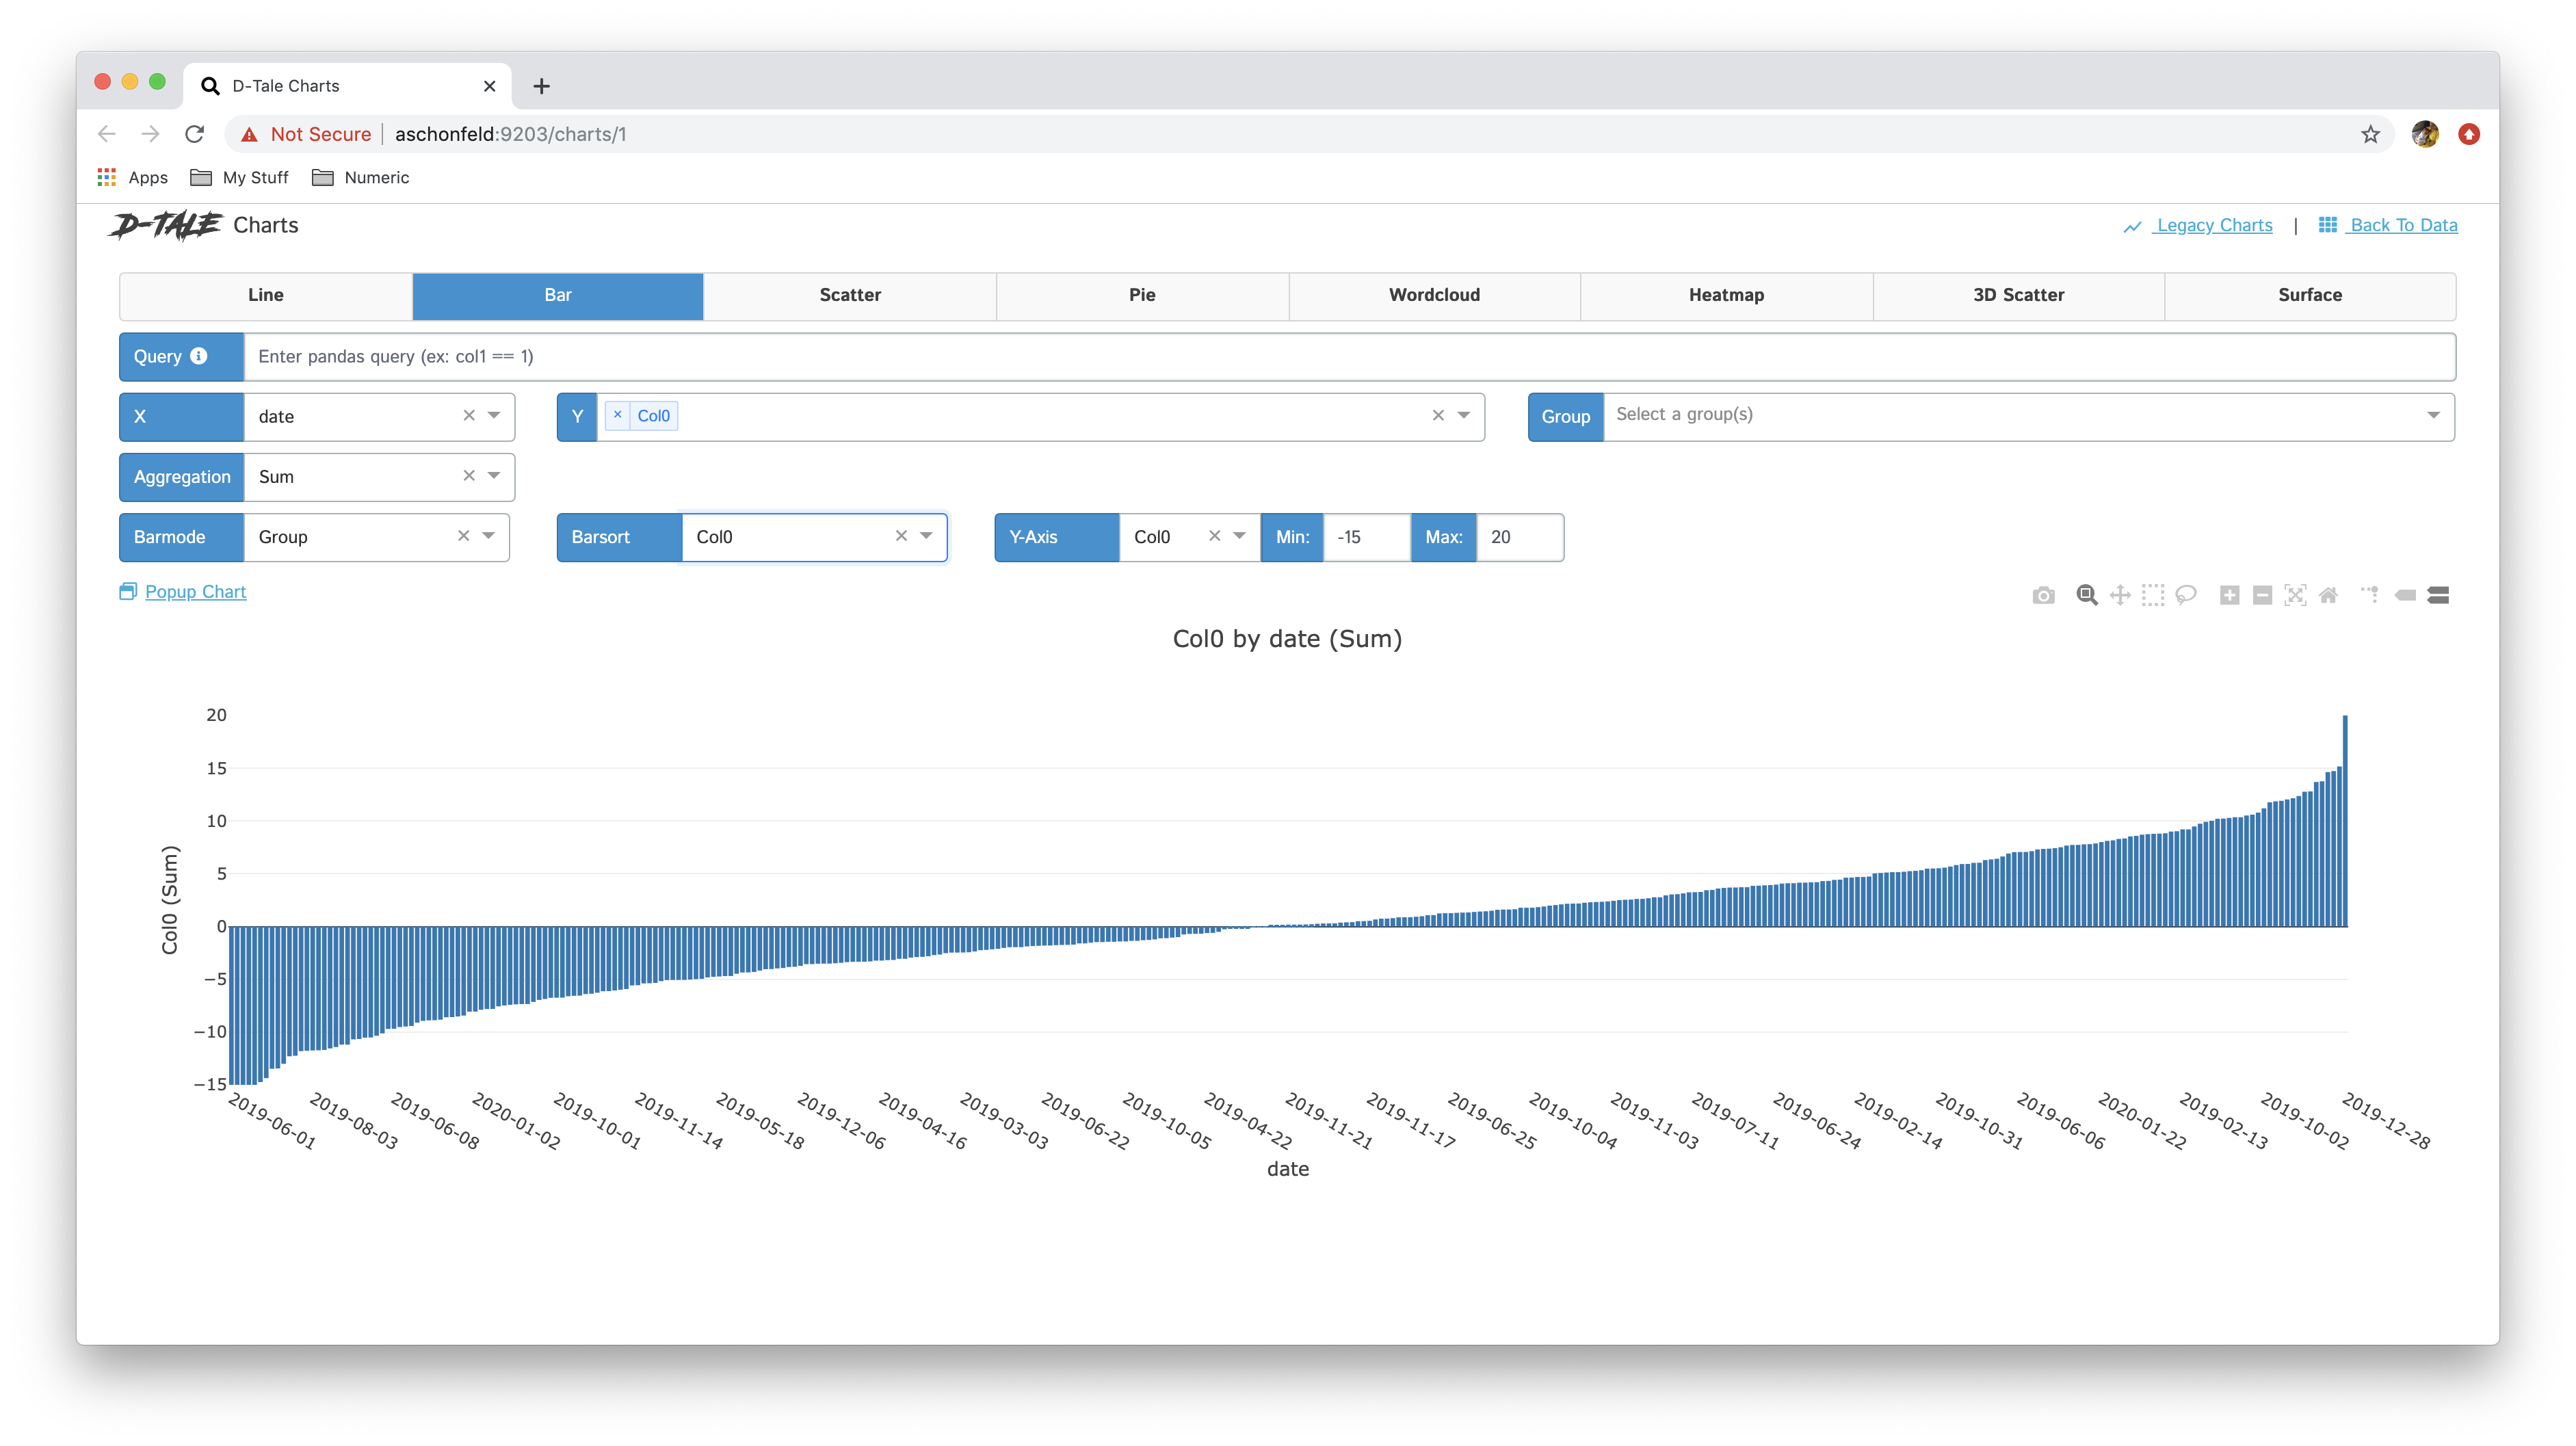2576x1446 pixels.
Task: Download plot as PNG camera icon
Action: [2043, 595]
